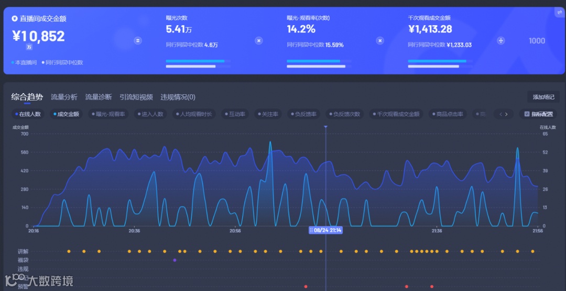Click the 14.2% view rate value
Image resolution: width=566 pixels, height=291 pixels.
[x=301, y=29]
